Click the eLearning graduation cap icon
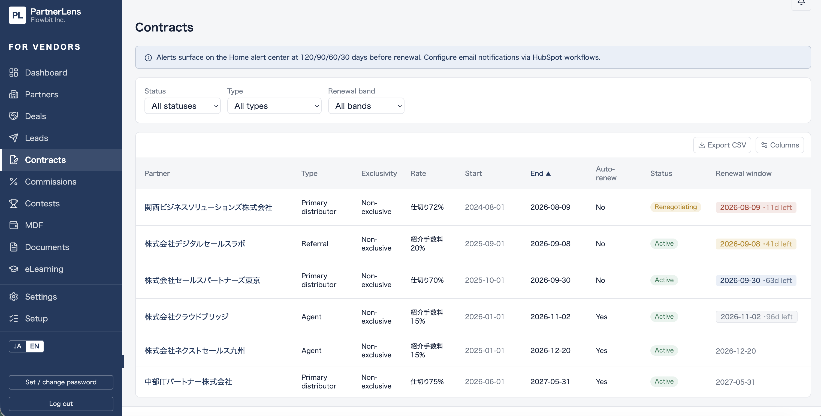821x416 pixels. click(13, 269)
